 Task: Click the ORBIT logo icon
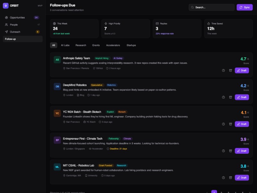click(x=5, y=5)
